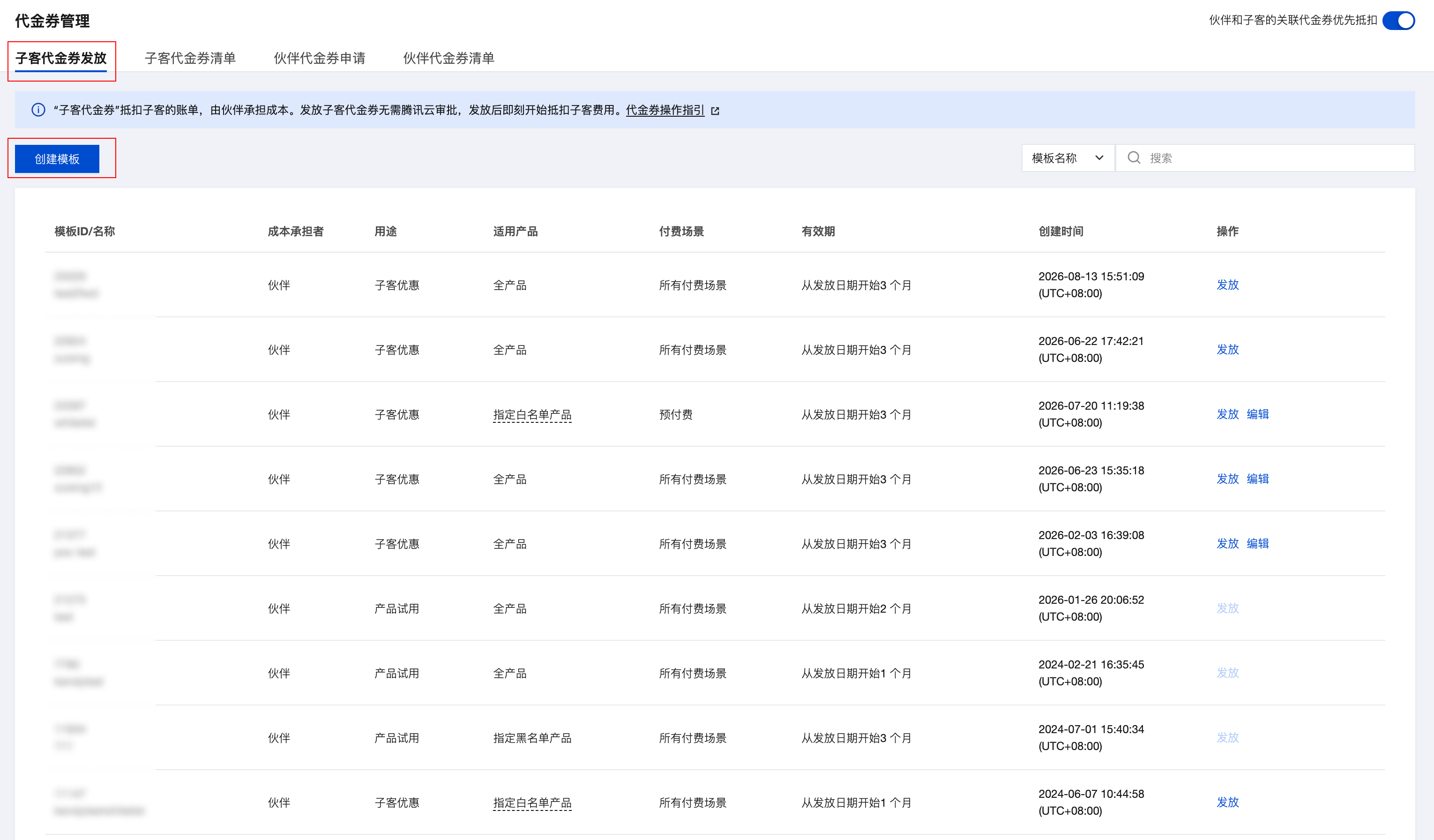Screen dimensions: 1434x840
Task: Click 发放 for template created 2026-08-13
Action: (x=1227, y=285)
